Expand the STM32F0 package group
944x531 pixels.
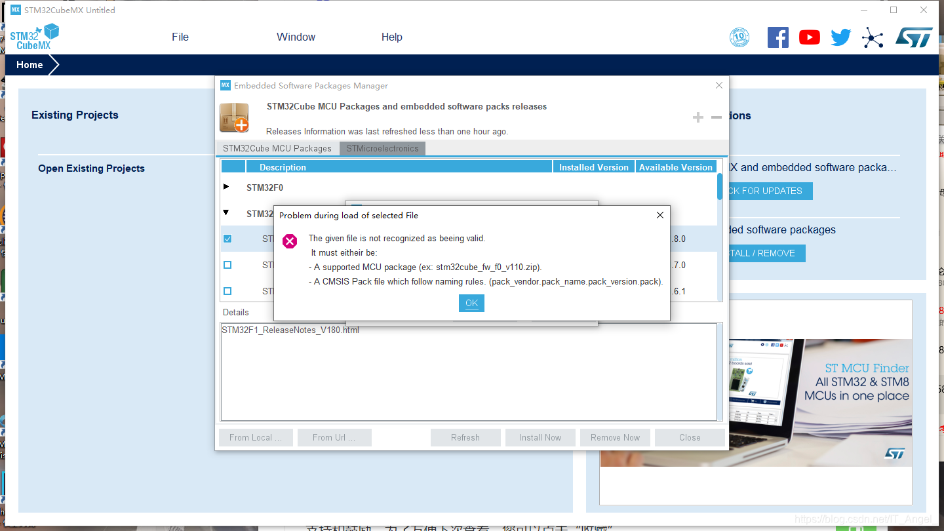(226, 187)
